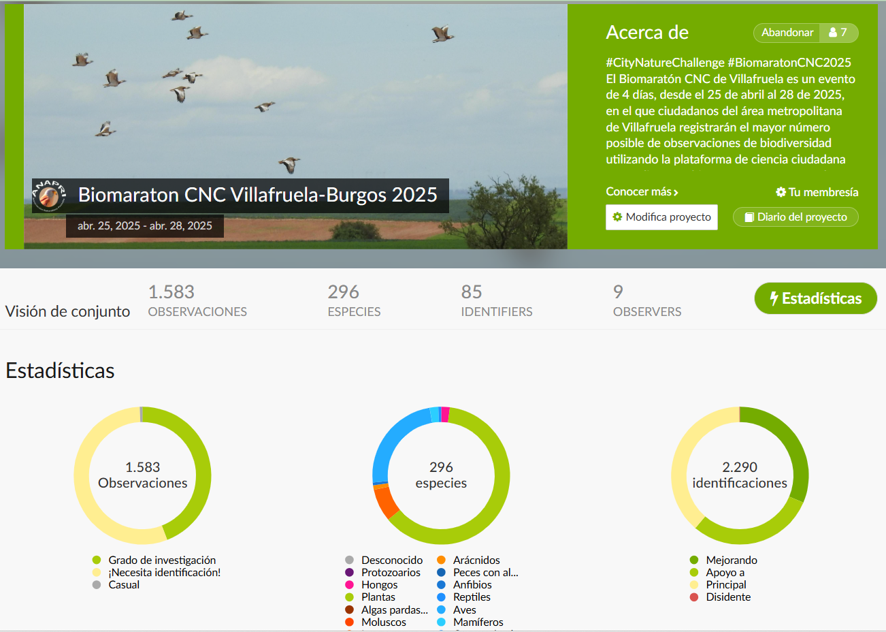Screen dimensions: 886x632
Task: Click the members count person icon
Action: tap(833, 33)
